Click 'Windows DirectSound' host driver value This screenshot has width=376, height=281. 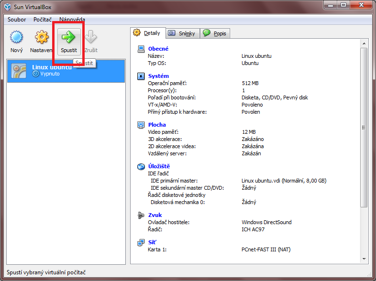pos(266,222)
